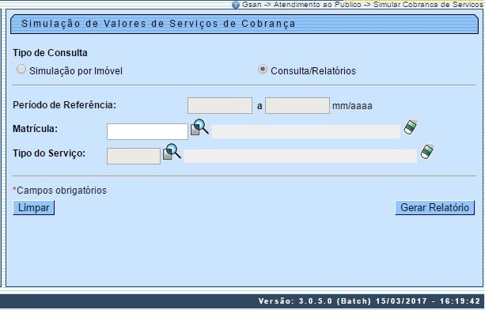Search Matrícula using the magnifier icon
Viewport: 485px width, 310px height.
199,127
